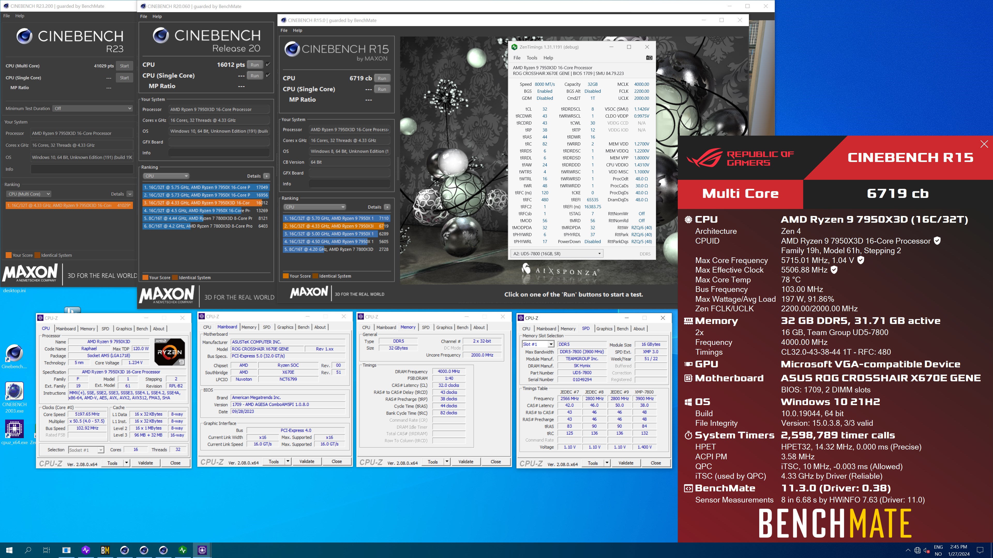Select R20 ranking row with score 17049

coord(206,187)
